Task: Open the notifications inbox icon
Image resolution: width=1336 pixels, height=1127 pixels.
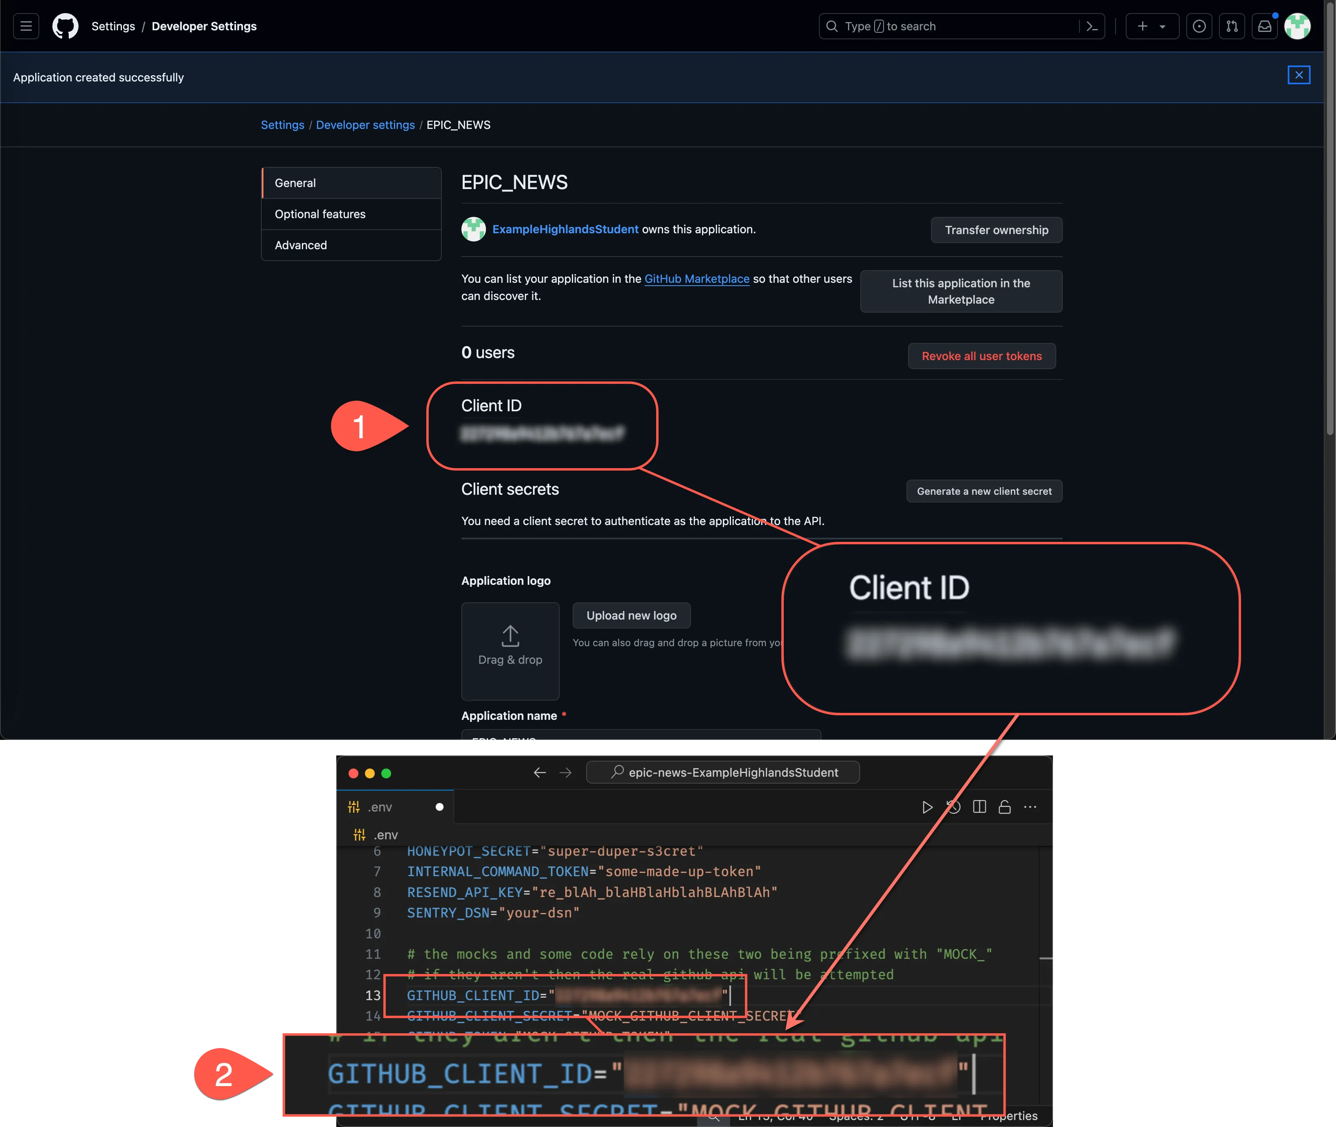Action: pos(1264,26)
